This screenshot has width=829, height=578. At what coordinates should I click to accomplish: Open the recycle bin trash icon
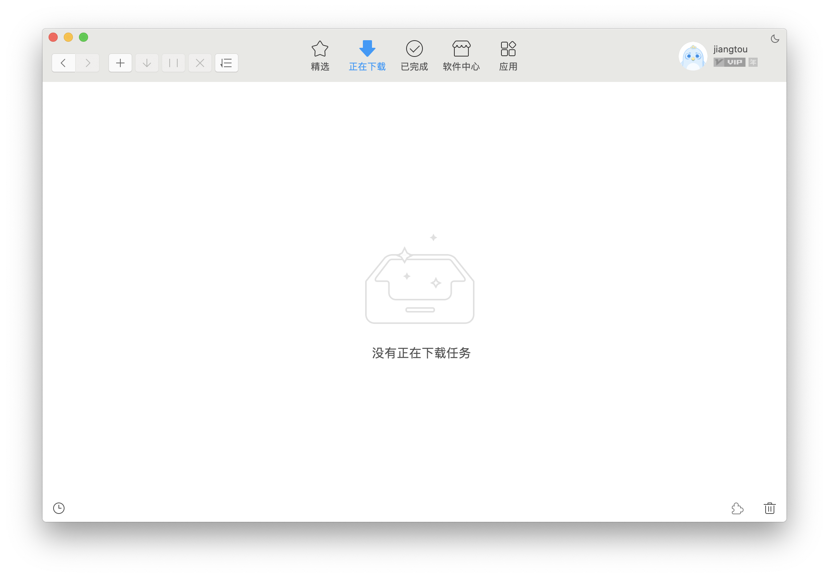coord(769,509)
